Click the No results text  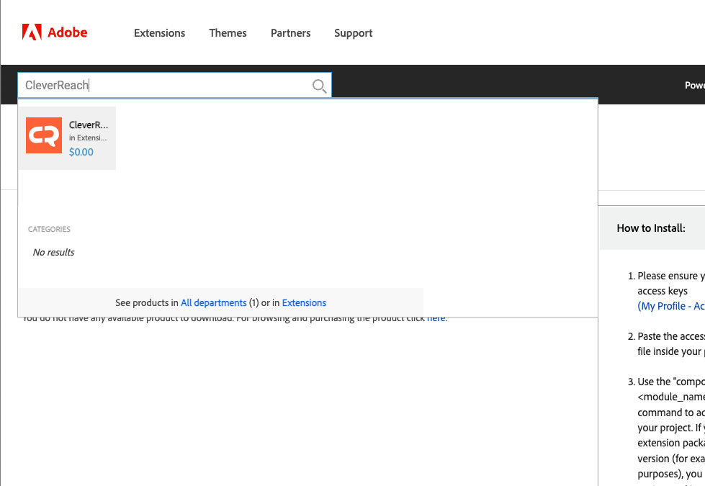coord(53,252)
